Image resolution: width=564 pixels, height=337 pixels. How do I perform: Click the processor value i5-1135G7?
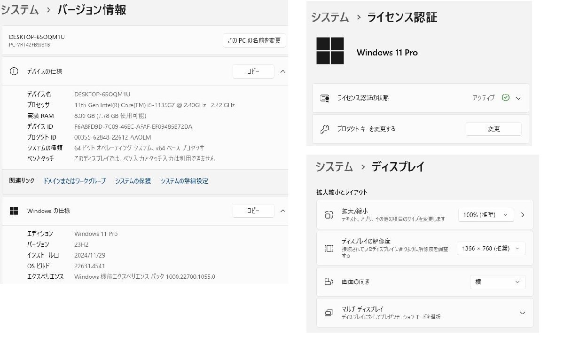tap(155, 105)
